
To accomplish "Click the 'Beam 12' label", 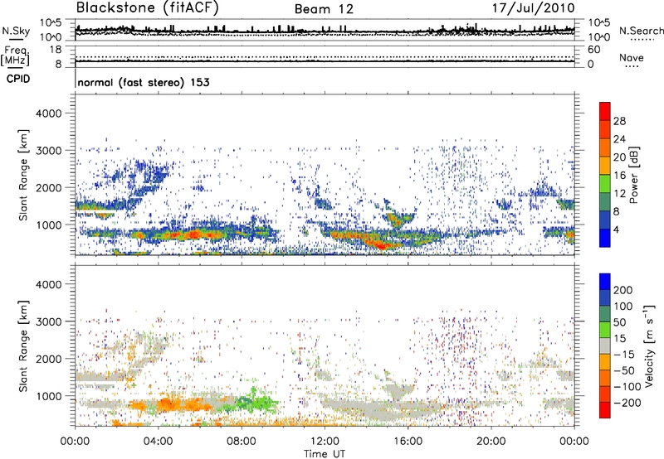I will pos(324,9).
